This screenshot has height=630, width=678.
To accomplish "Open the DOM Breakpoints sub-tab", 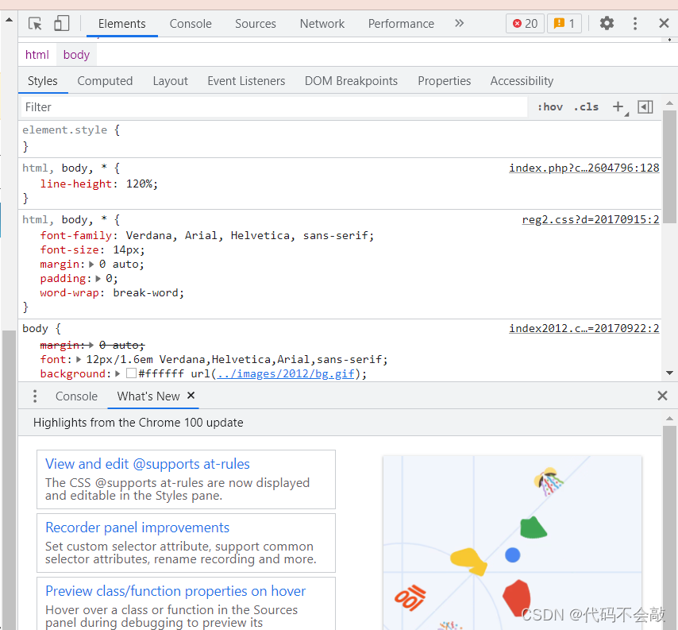I will click(x=351, y=81).
